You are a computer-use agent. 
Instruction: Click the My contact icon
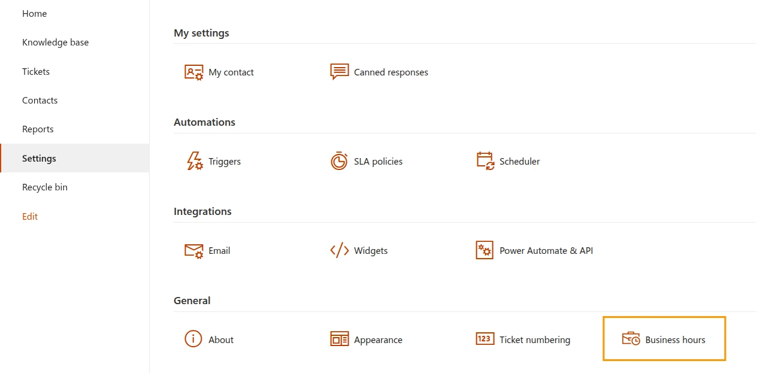point(193,72)
